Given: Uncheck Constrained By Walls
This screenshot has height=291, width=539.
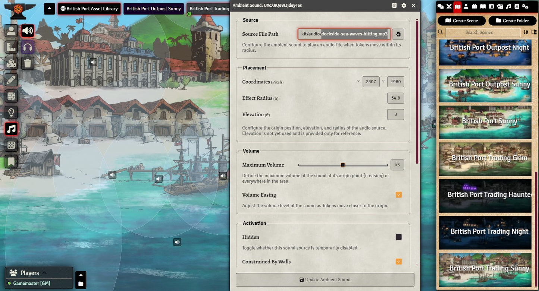Looking at the screenshot, I should coord(398,262).
